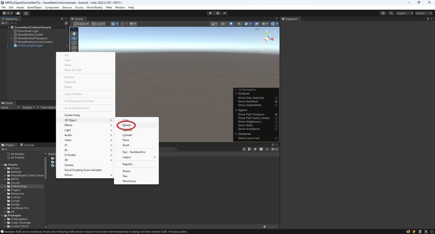The image size is (435, 234).
Task: Enable Show Path Query Nodes checkbox
Action: pyautogui.click(x=276, y=118)
